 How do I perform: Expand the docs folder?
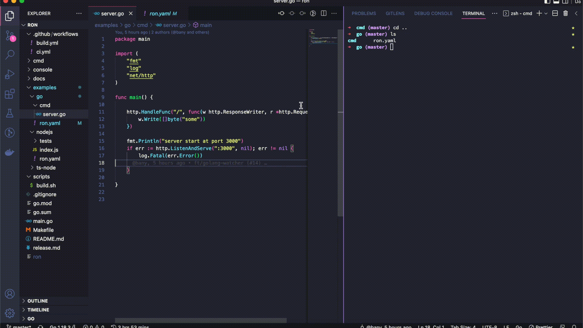point(39,79)
